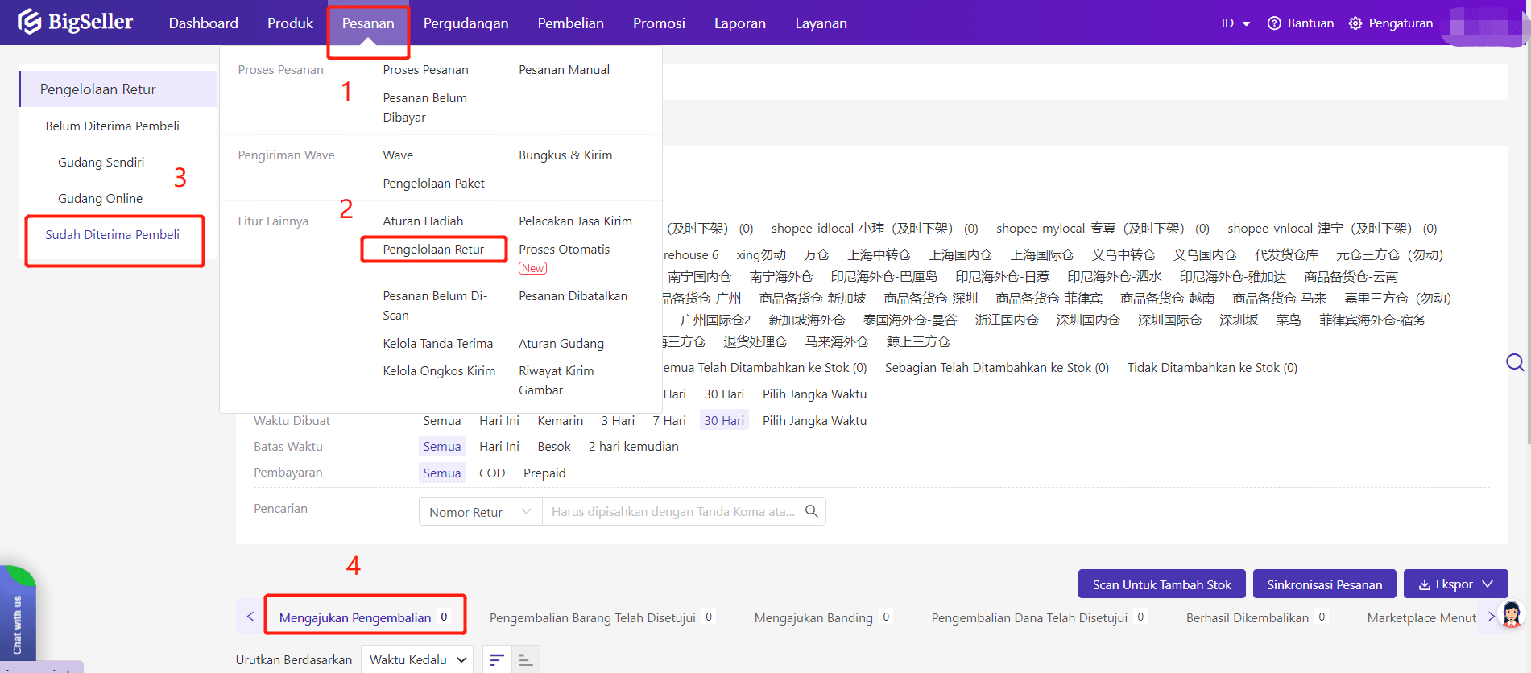Open the Laporan menu
Image resolution: width=1531 pixels, height=673 pixels.
[x=739, y=23]
